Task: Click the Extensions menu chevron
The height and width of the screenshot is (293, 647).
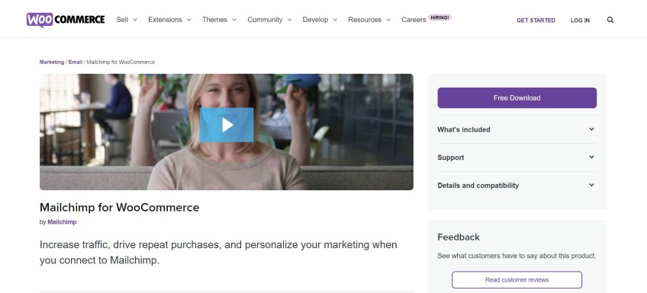Action: point(189,20)
